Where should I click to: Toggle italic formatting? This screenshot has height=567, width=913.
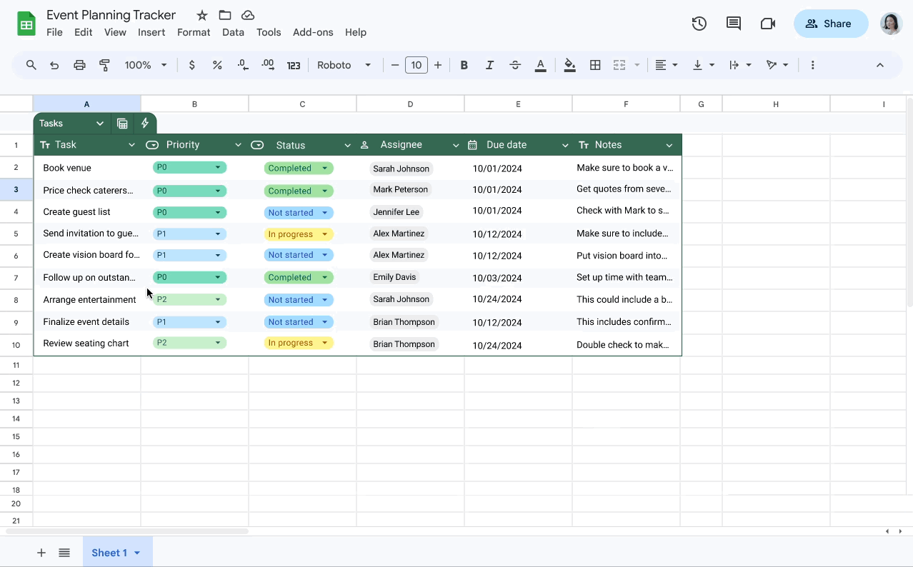click(489, 65)
